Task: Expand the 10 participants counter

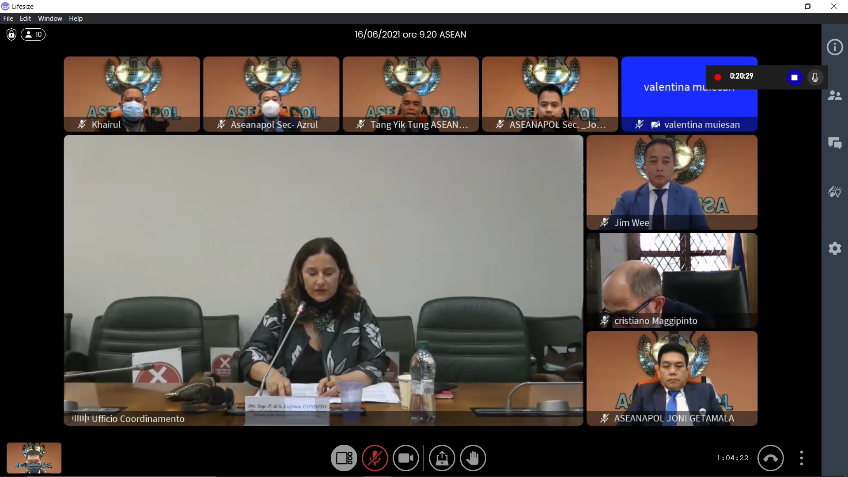Action: 33,34
